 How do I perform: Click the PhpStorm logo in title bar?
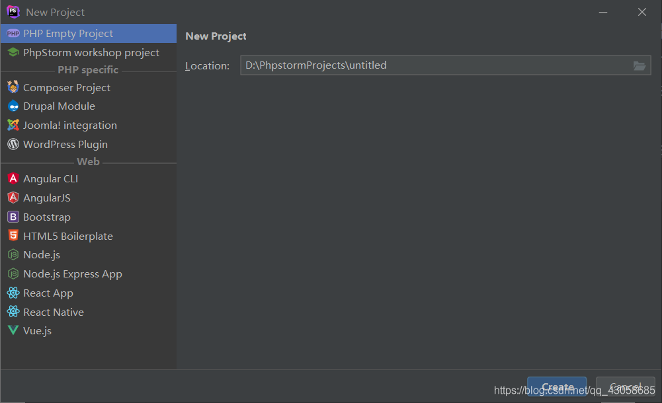point(13,12)
